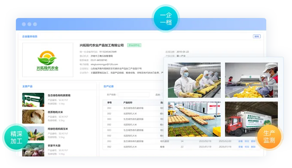Click the email xingtuonongye@126.com
The width and height of the screenshot is (292, 168).
tap(104, 64)
